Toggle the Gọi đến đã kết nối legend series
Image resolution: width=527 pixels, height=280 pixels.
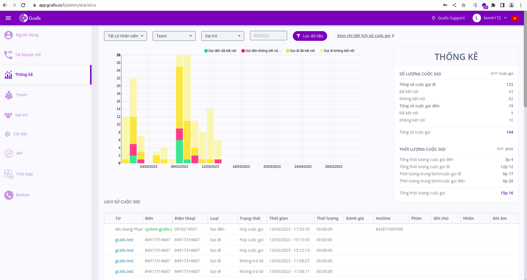click(x=220, y=51)
